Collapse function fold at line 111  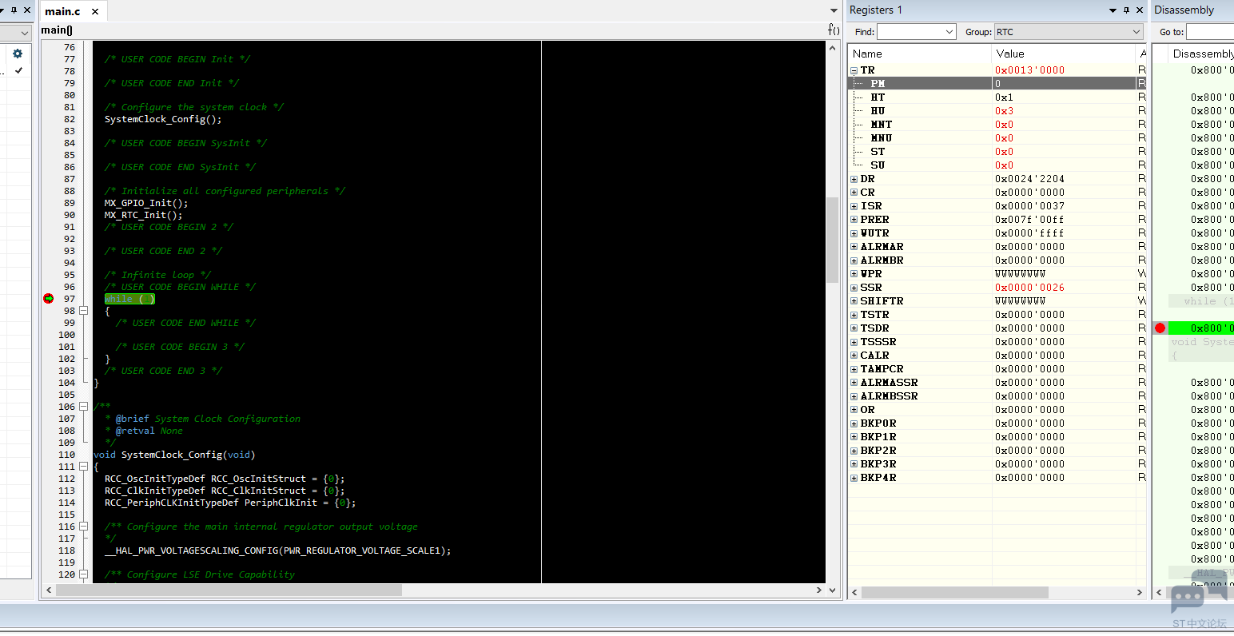[x=83, y=467]
